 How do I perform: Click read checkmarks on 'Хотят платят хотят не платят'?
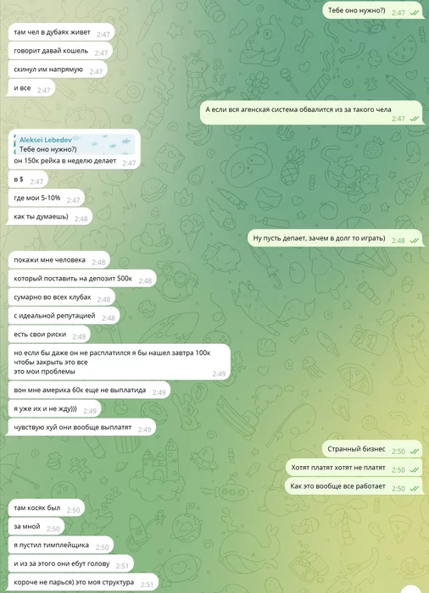[x=415, y=469]
